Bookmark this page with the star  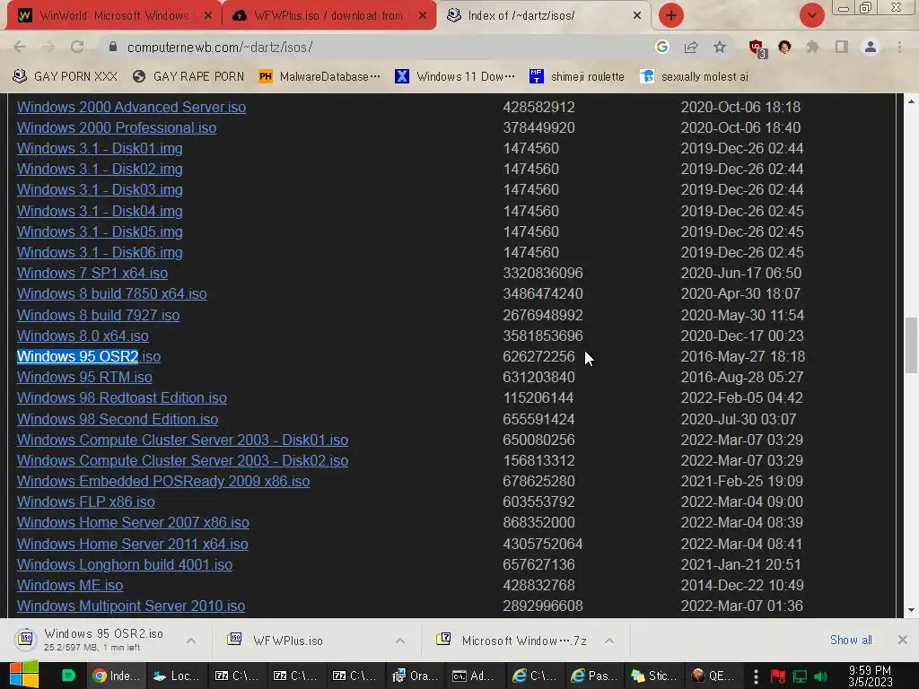coord(720,47)
